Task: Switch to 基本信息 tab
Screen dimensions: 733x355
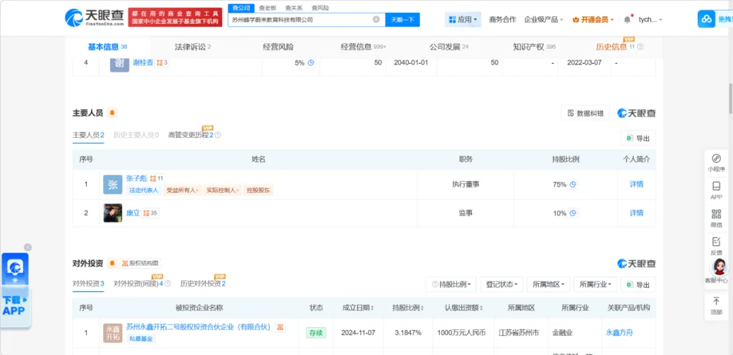Action: [x=107, y=47]
